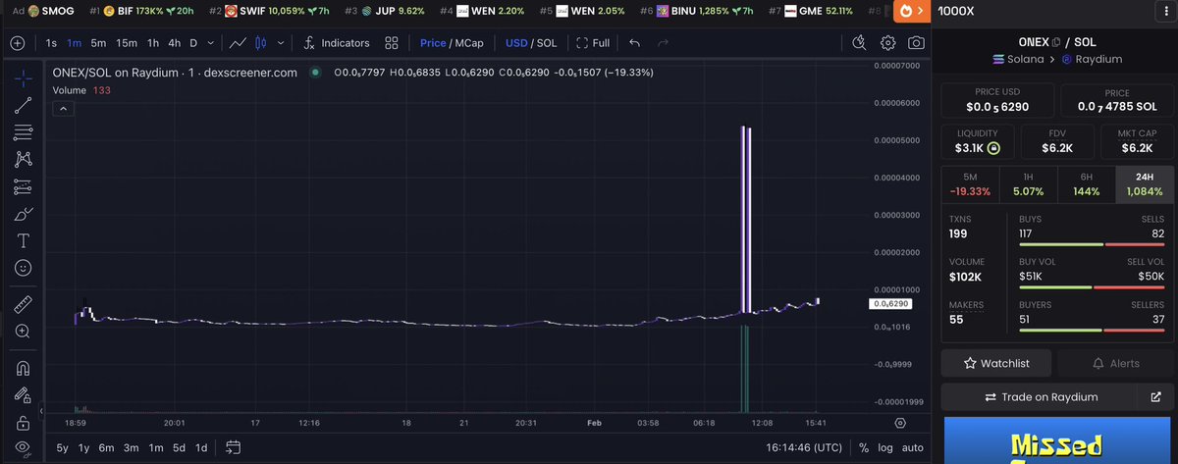The width and height of the screenshot is (1178, 464).
Task: Activate the zoom in tool
Action: [x=23, y=332]
